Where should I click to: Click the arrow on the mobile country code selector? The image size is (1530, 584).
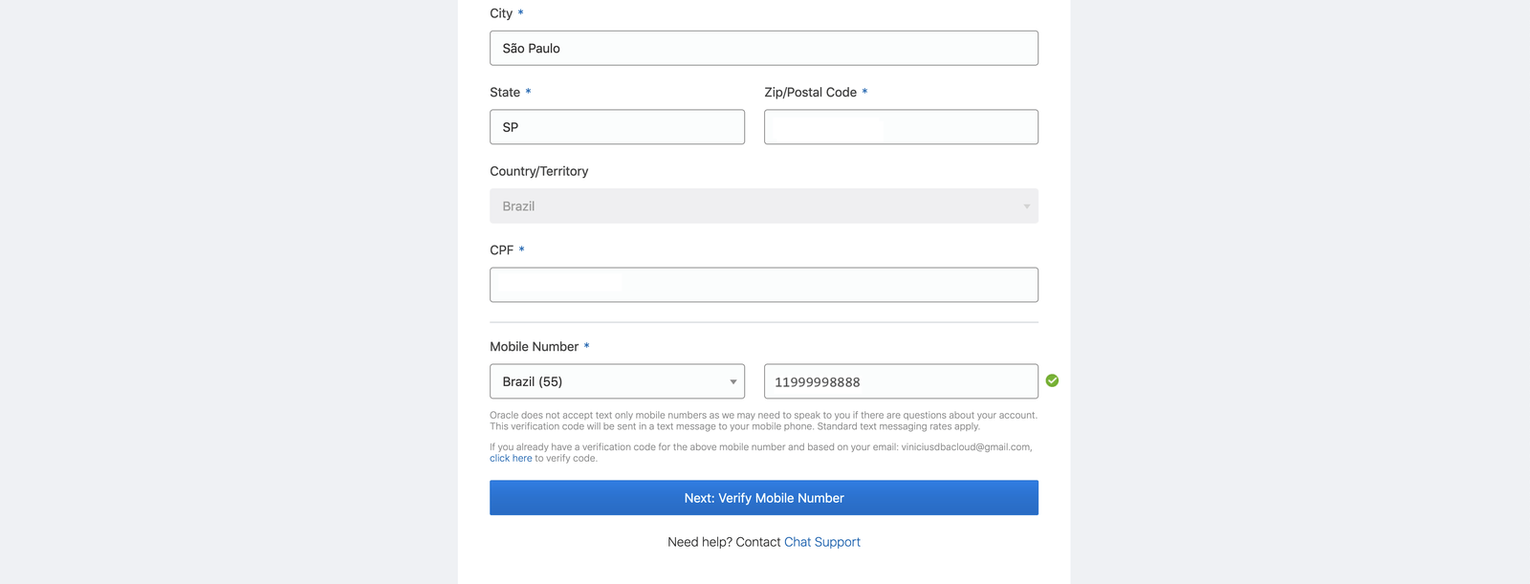732,381
